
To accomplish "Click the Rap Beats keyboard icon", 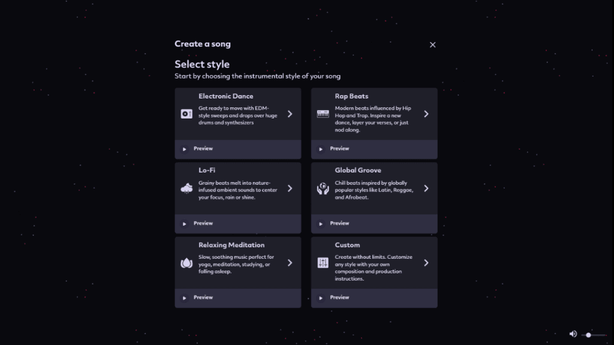I will pyautogui.click(x=323, y=114).
